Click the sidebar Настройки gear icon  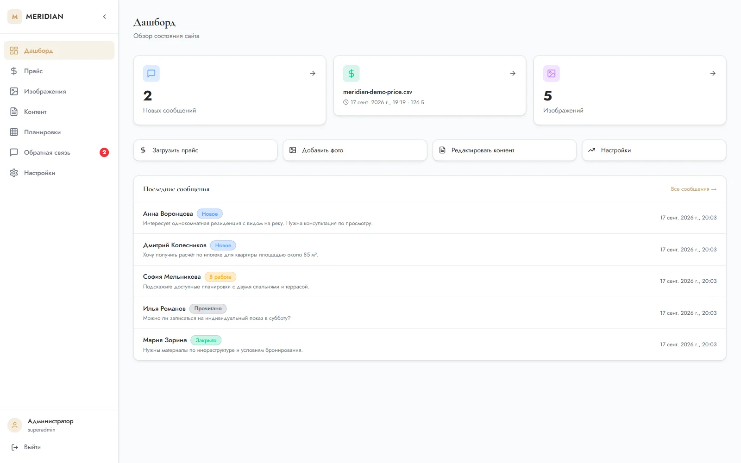(14, 173)
